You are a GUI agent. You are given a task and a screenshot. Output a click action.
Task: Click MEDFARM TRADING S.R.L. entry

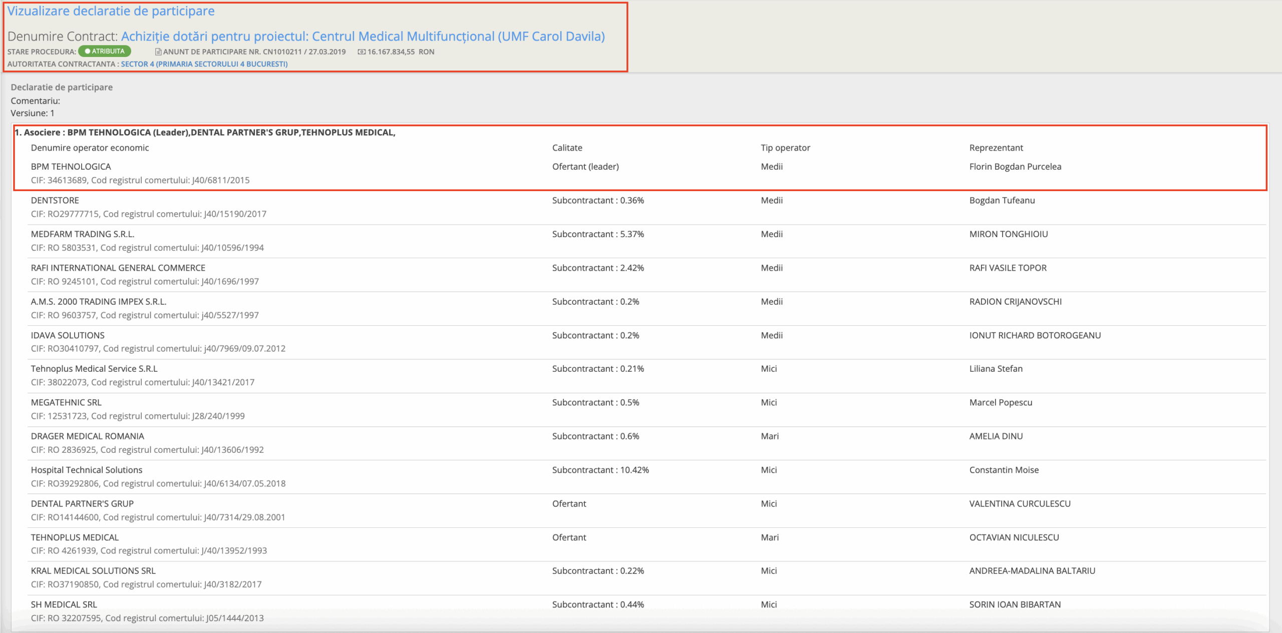click(83, 234)
